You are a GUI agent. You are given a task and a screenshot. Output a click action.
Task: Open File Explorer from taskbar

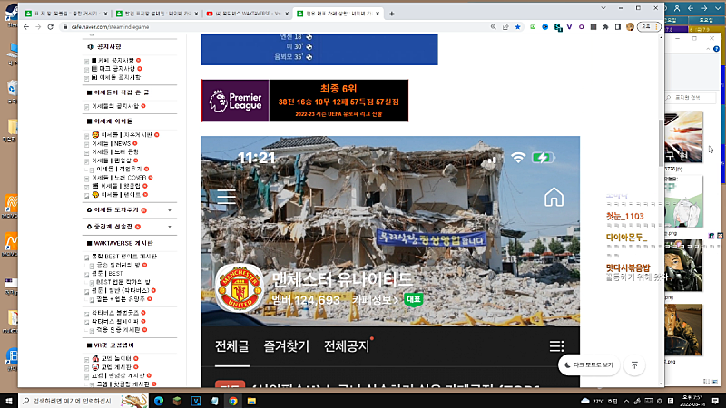click(x=251, y=401)
